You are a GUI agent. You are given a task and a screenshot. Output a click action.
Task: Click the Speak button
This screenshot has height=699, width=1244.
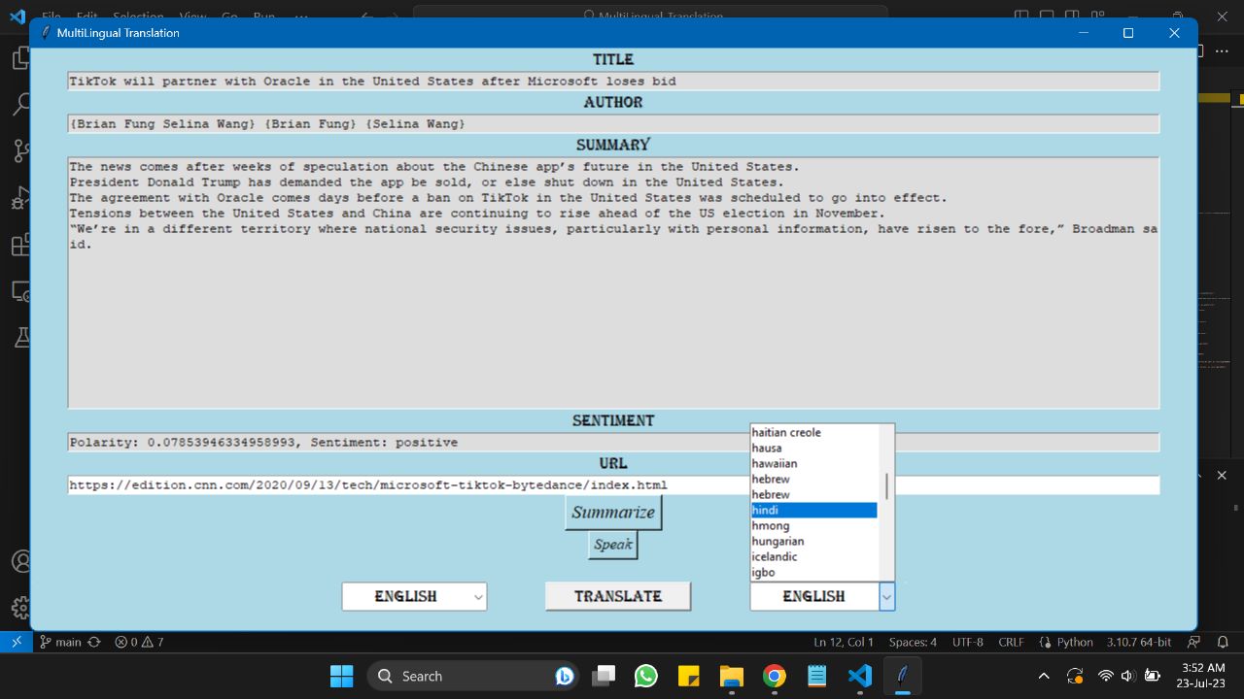(613, 545)
